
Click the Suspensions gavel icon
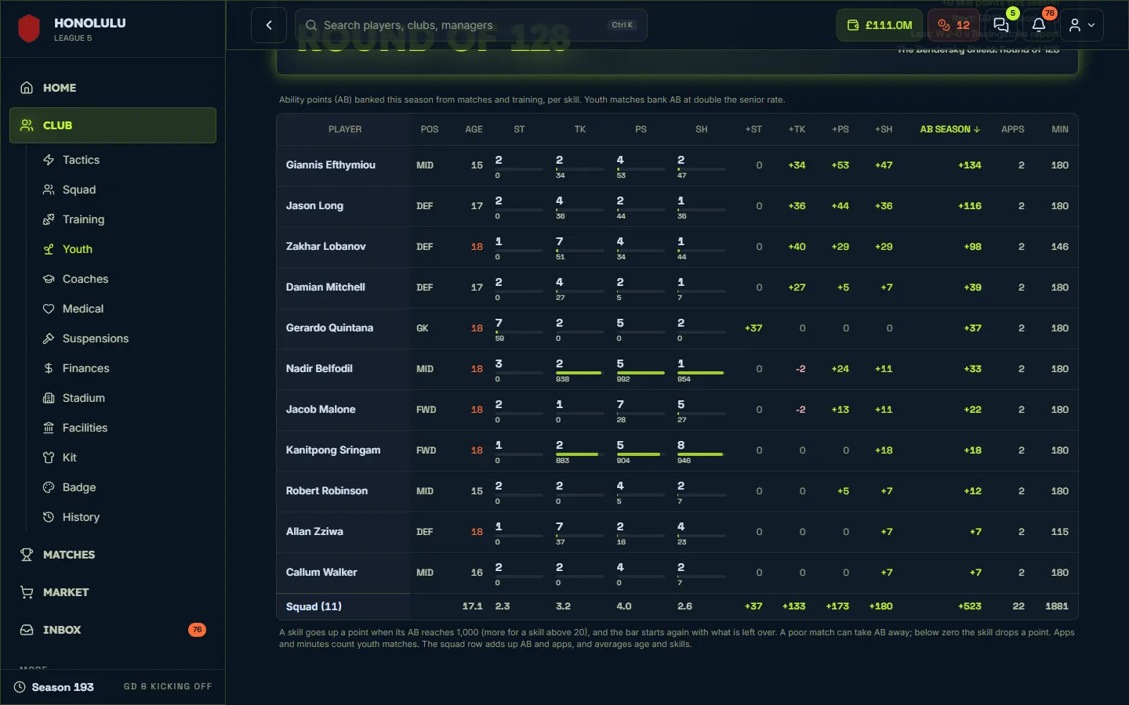pyautogui.click(x=49, y=338)
